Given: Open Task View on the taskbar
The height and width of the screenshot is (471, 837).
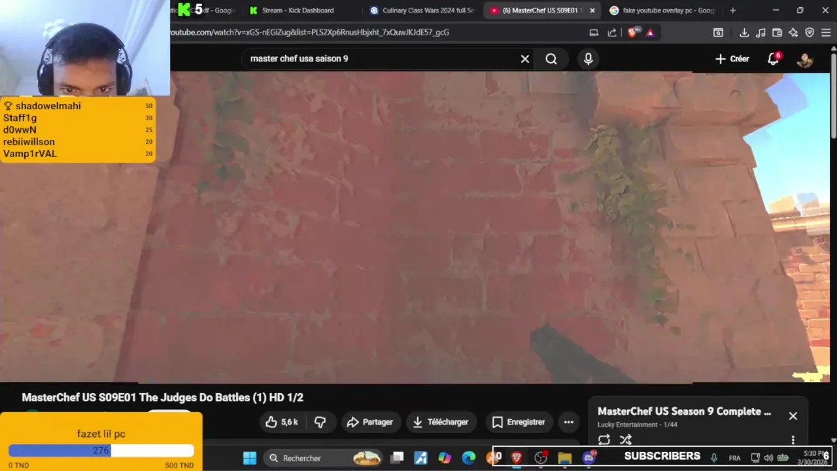Looking at the screenshot, I should [397, 458].
